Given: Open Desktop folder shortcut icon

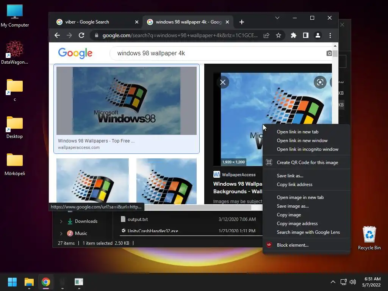Looking at the screenshot, I should click(x=15, y=127).
